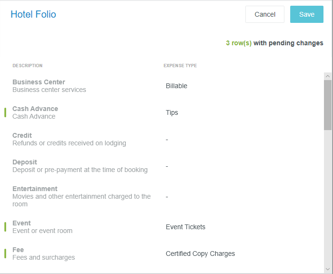Click the list's vertical scrollbar thumb
This screenshot has width=333, height=274.
point(327,105)
